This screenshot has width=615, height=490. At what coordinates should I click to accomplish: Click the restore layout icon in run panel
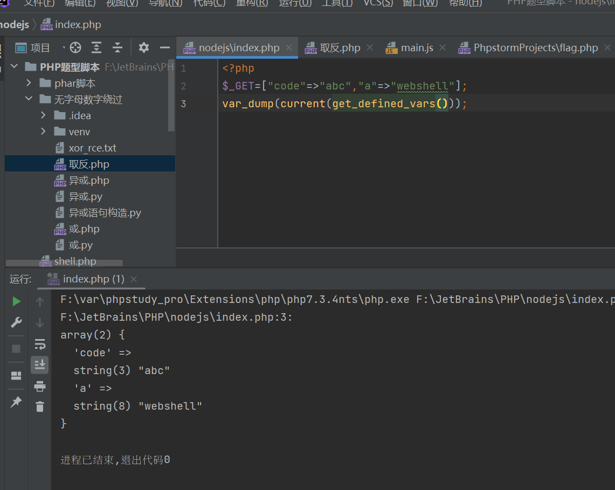16,375
